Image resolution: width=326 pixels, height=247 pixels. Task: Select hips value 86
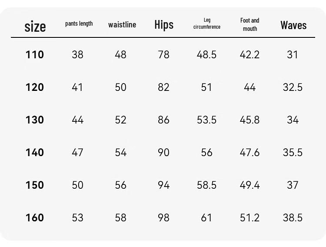[163, 120]
